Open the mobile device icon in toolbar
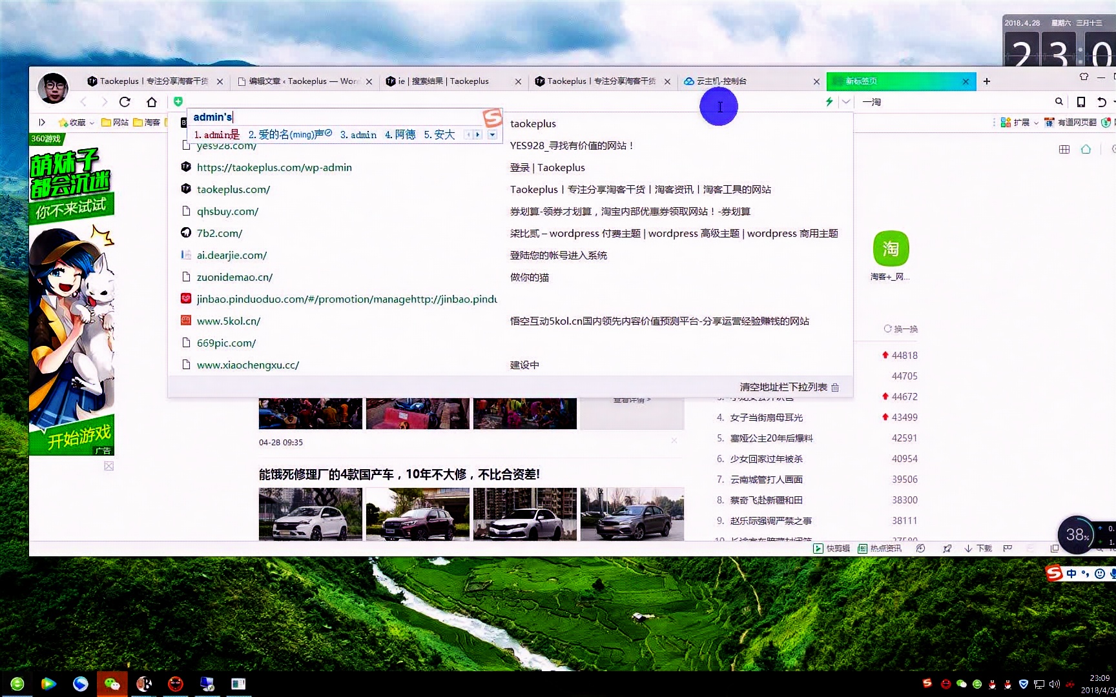 tap(1080, 102)
